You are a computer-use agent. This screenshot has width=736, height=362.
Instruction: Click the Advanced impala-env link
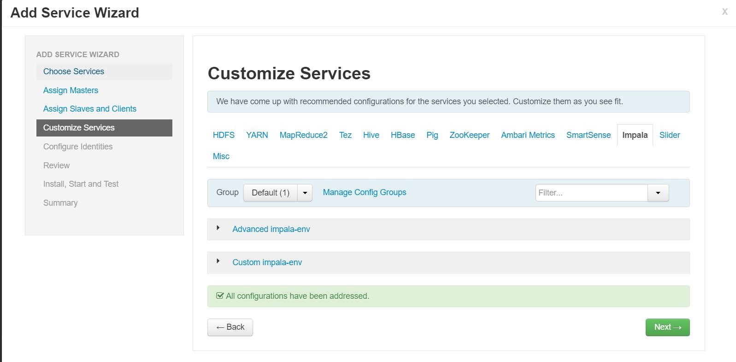click(x=271, y=229)
